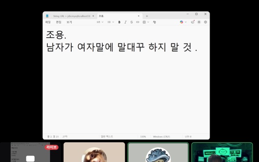Click the 330% zoom level indicator
The height and width of the screenshot is (162, 259).
pyautogui.click(x=143, y=137)
